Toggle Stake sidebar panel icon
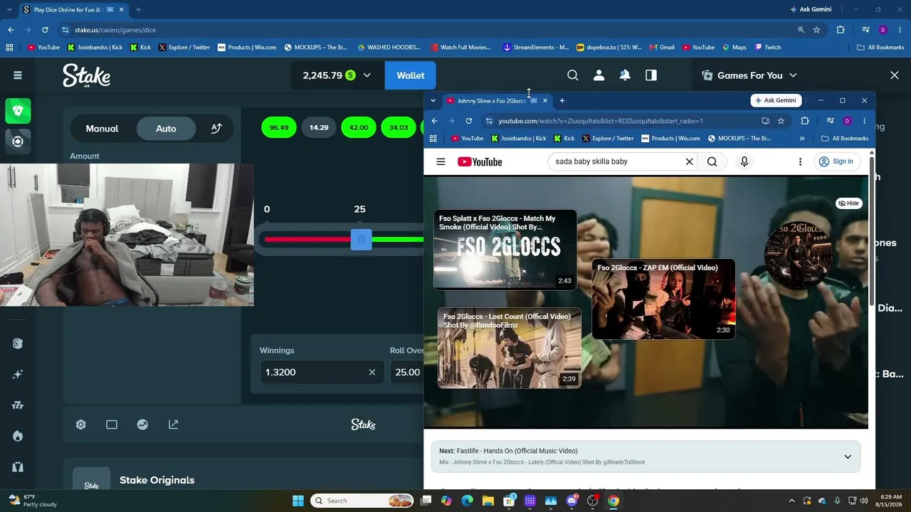The image size is (911, 512). point(651,75)
